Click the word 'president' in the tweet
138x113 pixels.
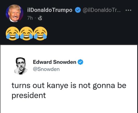click(x=29, y=96)
